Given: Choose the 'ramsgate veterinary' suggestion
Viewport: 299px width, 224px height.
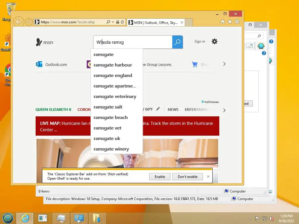Looking at the screenshot, I should tap(117, 96).
